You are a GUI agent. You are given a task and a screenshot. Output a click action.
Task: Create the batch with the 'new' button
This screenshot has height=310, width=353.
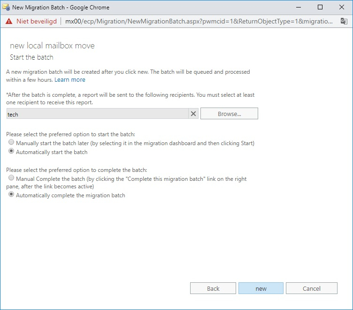tap(261, 288)
